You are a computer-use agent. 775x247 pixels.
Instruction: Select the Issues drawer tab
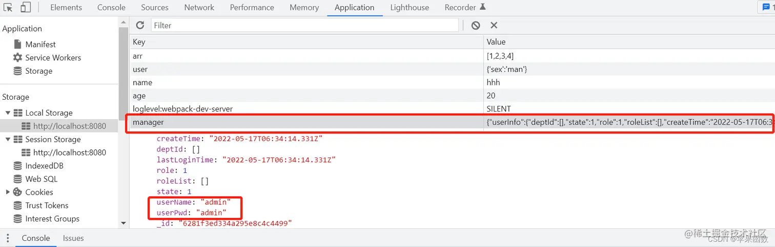click(73, 238)
